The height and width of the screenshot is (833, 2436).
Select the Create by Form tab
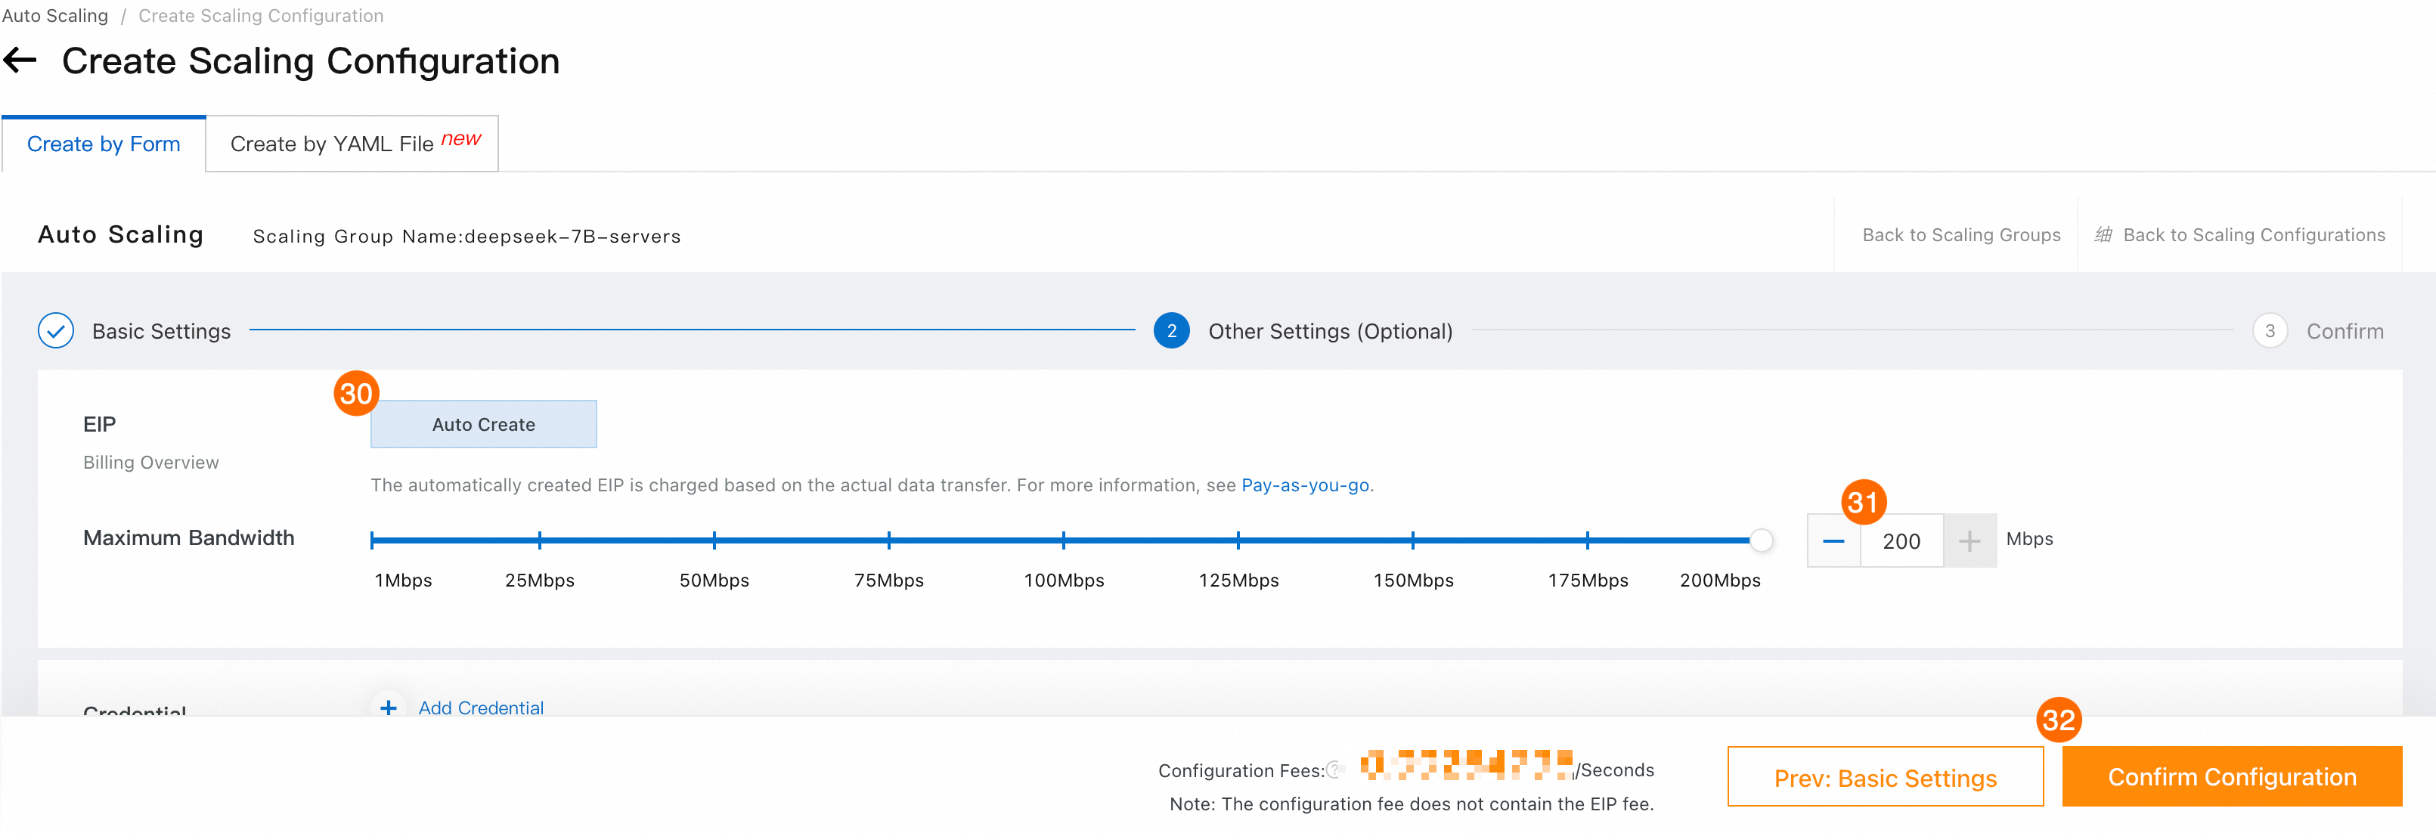pos(103,144)
